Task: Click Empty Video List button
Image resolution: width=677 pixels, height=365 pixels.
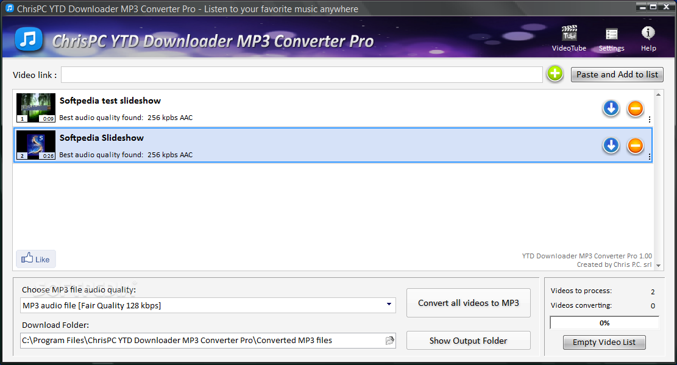Action: pos(604,342)
